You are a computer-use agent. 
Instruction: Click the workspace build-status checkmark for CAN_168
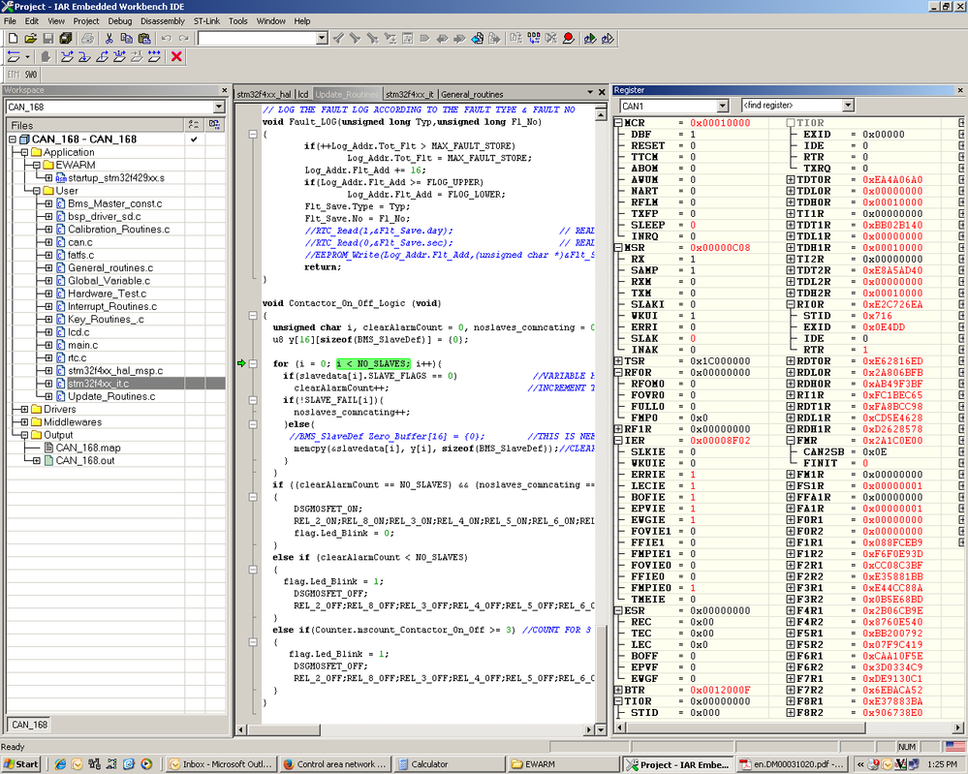coord(194,139)
